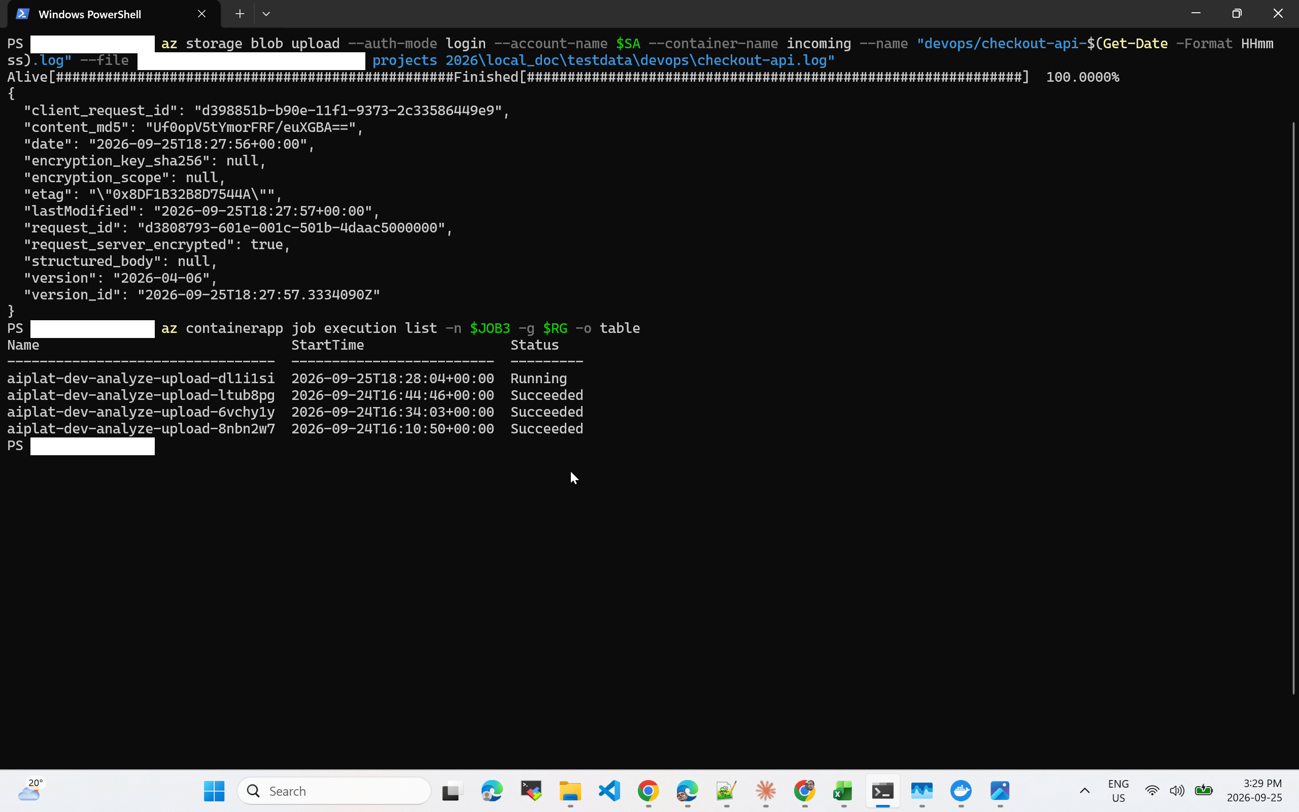The width and height of the screenshot is (1299, 812).
Task: Open the Windows Start menu
Action: coord(214,791)
